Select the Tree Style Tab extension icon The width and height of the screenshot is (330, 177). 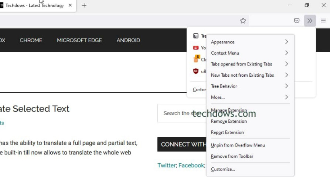196,36
